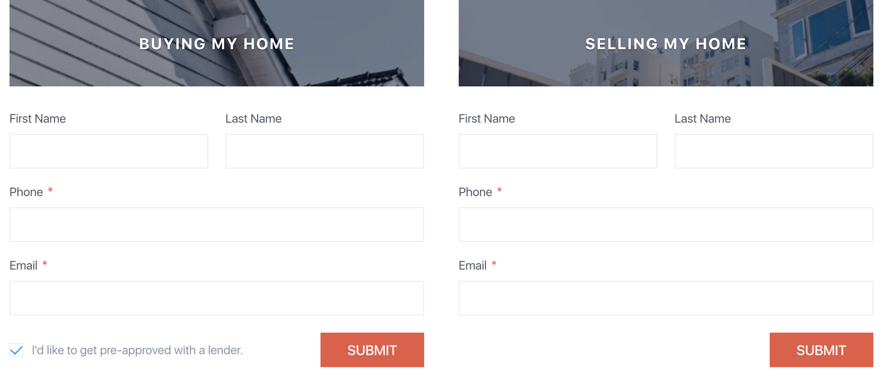Click the First Name field in the buying form

point(108,151)
